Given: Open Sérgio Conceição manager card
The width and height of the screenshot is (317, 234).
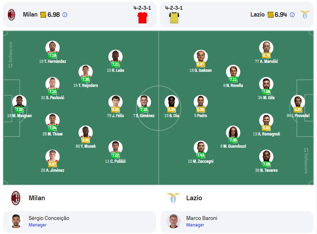Looking at the screenshot, I should point(80,222).
